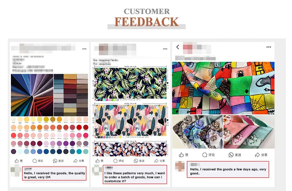Open the blue rose scarf photo
This screenshot has height=191, width=292.
tap(197, 132)
